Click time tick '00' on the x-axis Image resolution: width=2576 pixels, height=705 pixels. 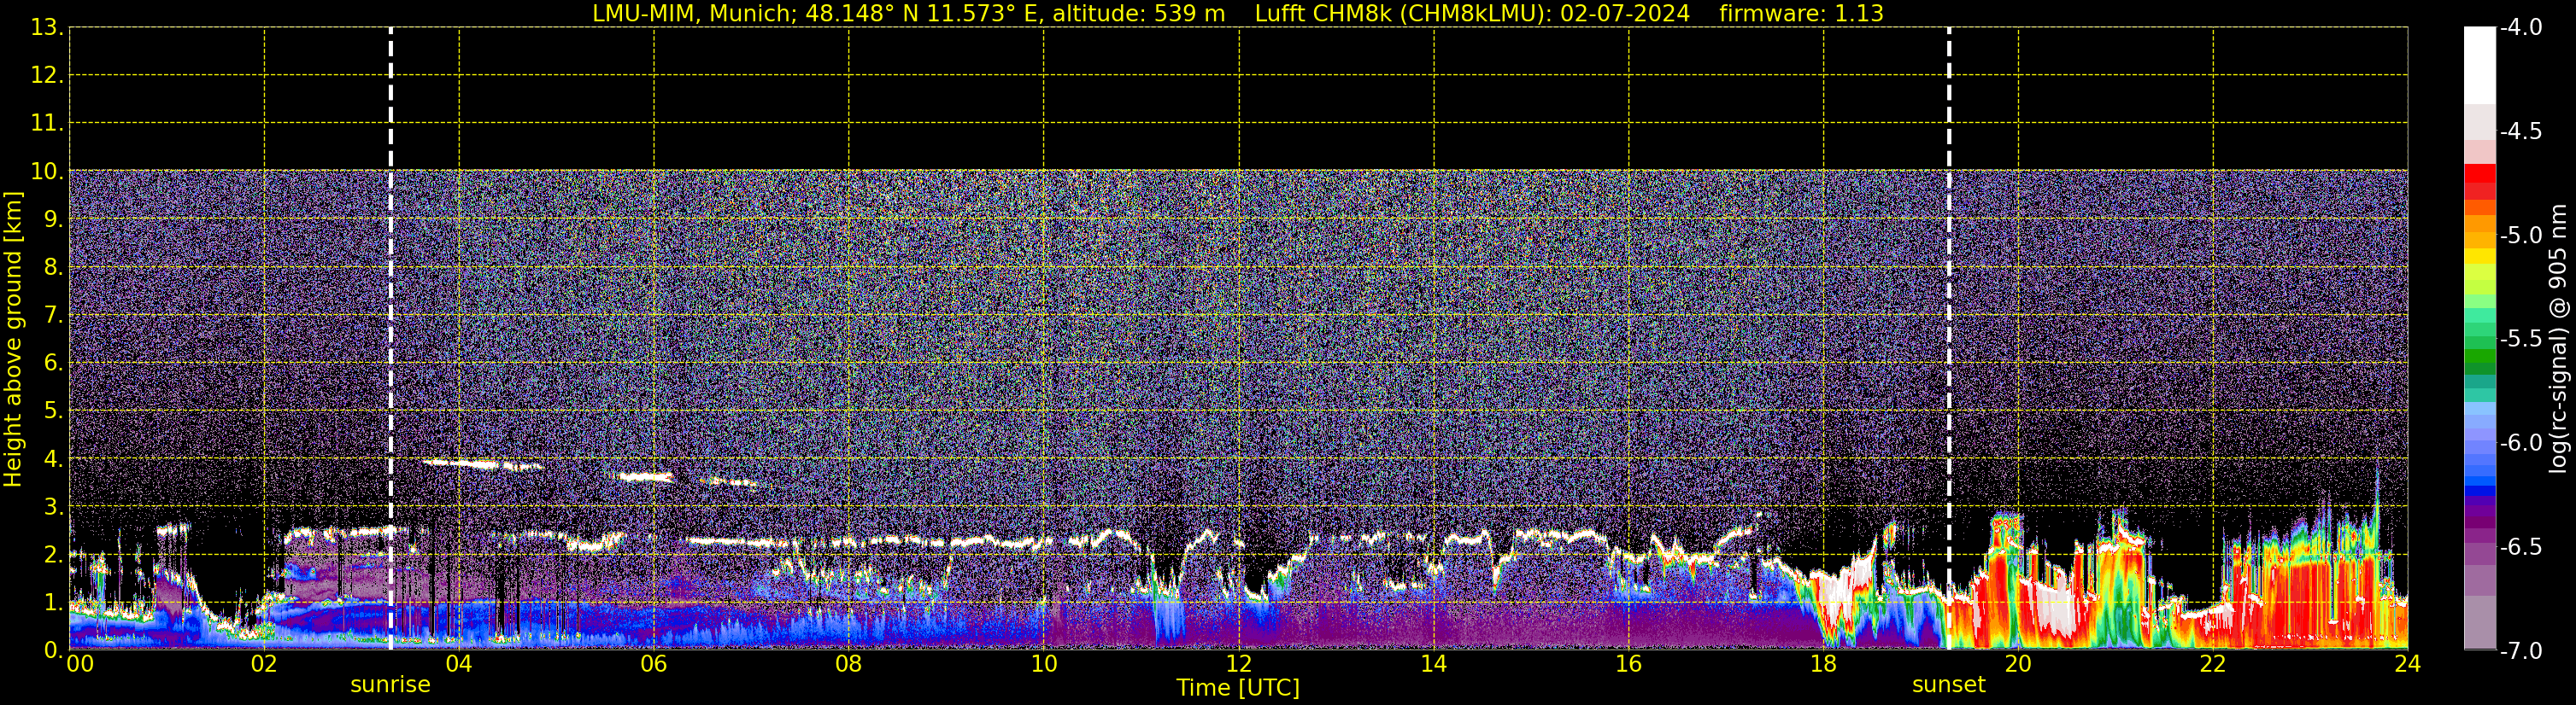tap(80, 664)
